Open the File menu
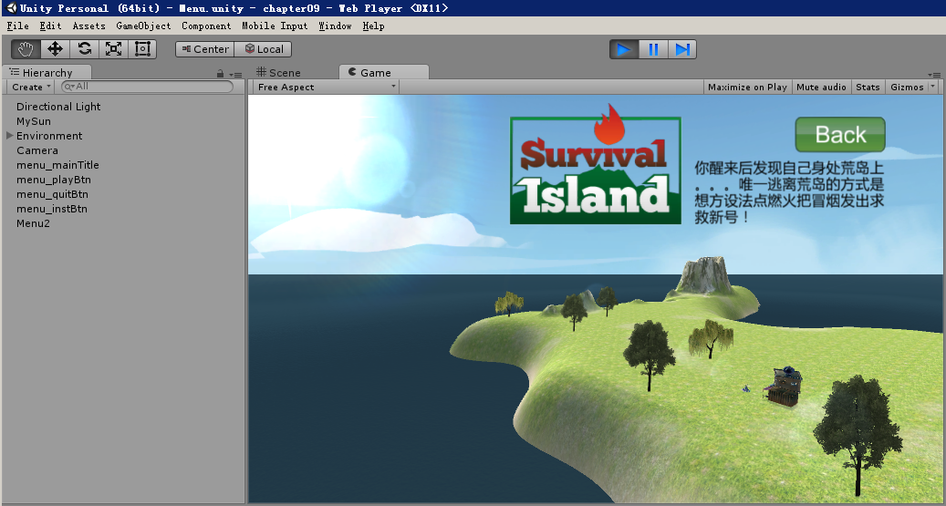 17,26
